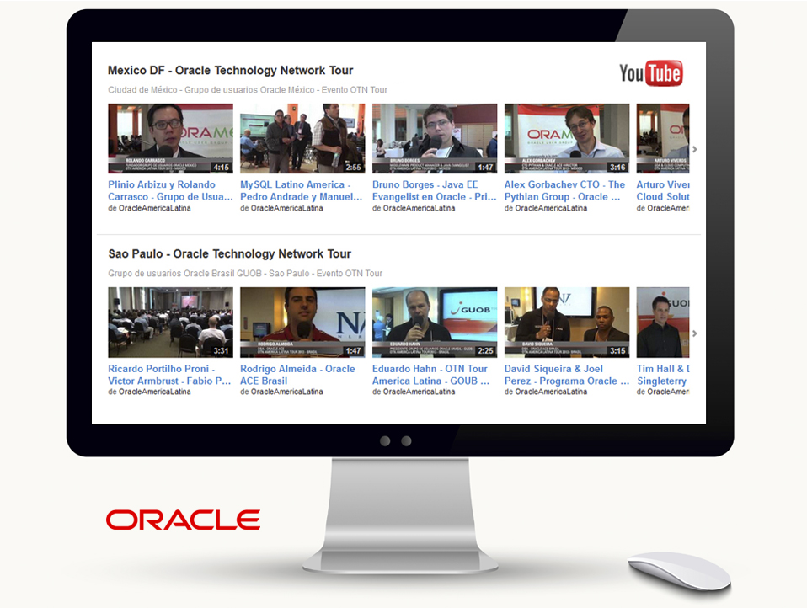Click the Tim Hall Singleterry title link
The height and width of the screenshot is (608, 807).
(x=663, y=375)
